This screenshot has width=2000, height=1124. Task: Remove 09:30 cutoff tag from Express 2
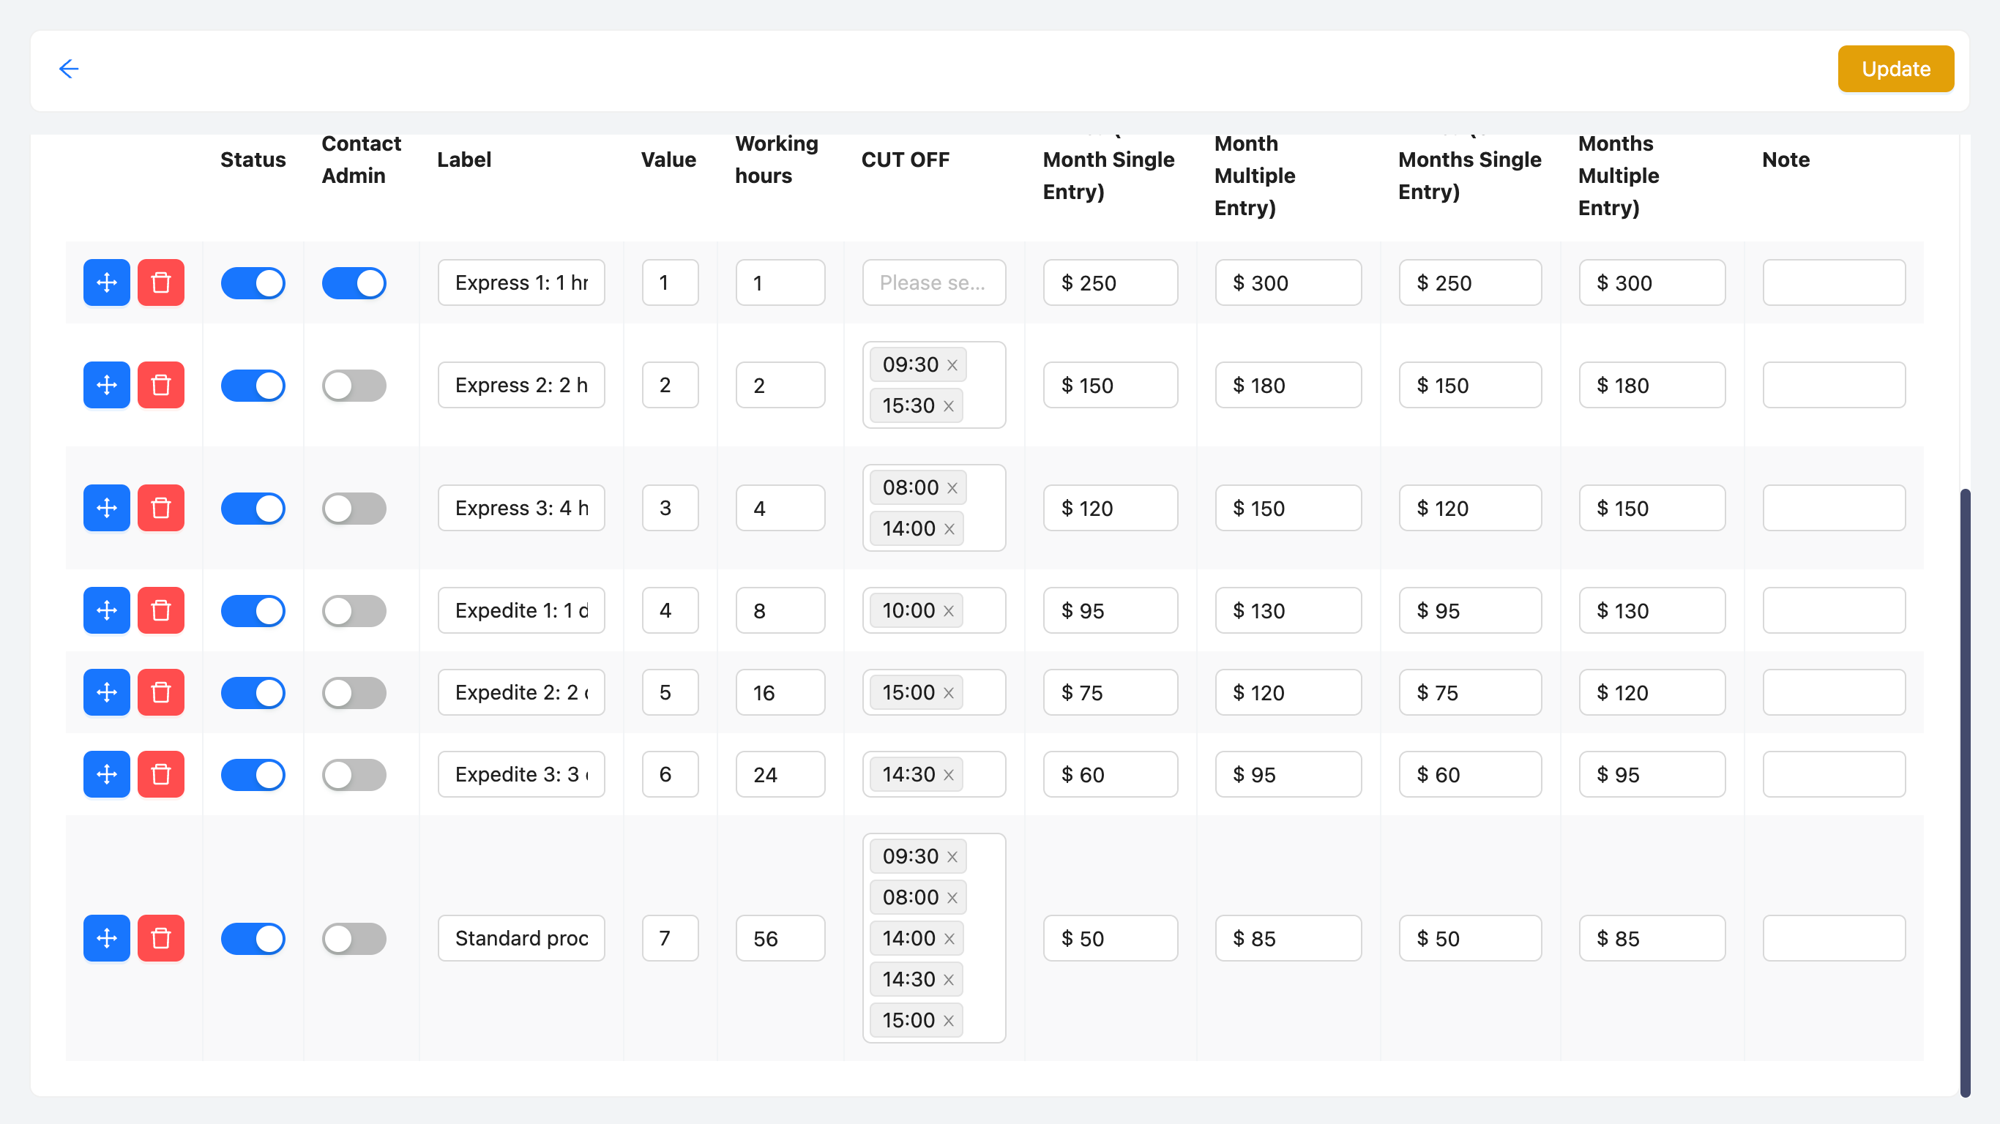tap(952, 365)
